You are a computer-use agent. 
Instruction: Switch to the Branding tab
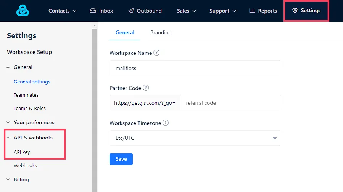pyautogui.click(x=161, y=32)
